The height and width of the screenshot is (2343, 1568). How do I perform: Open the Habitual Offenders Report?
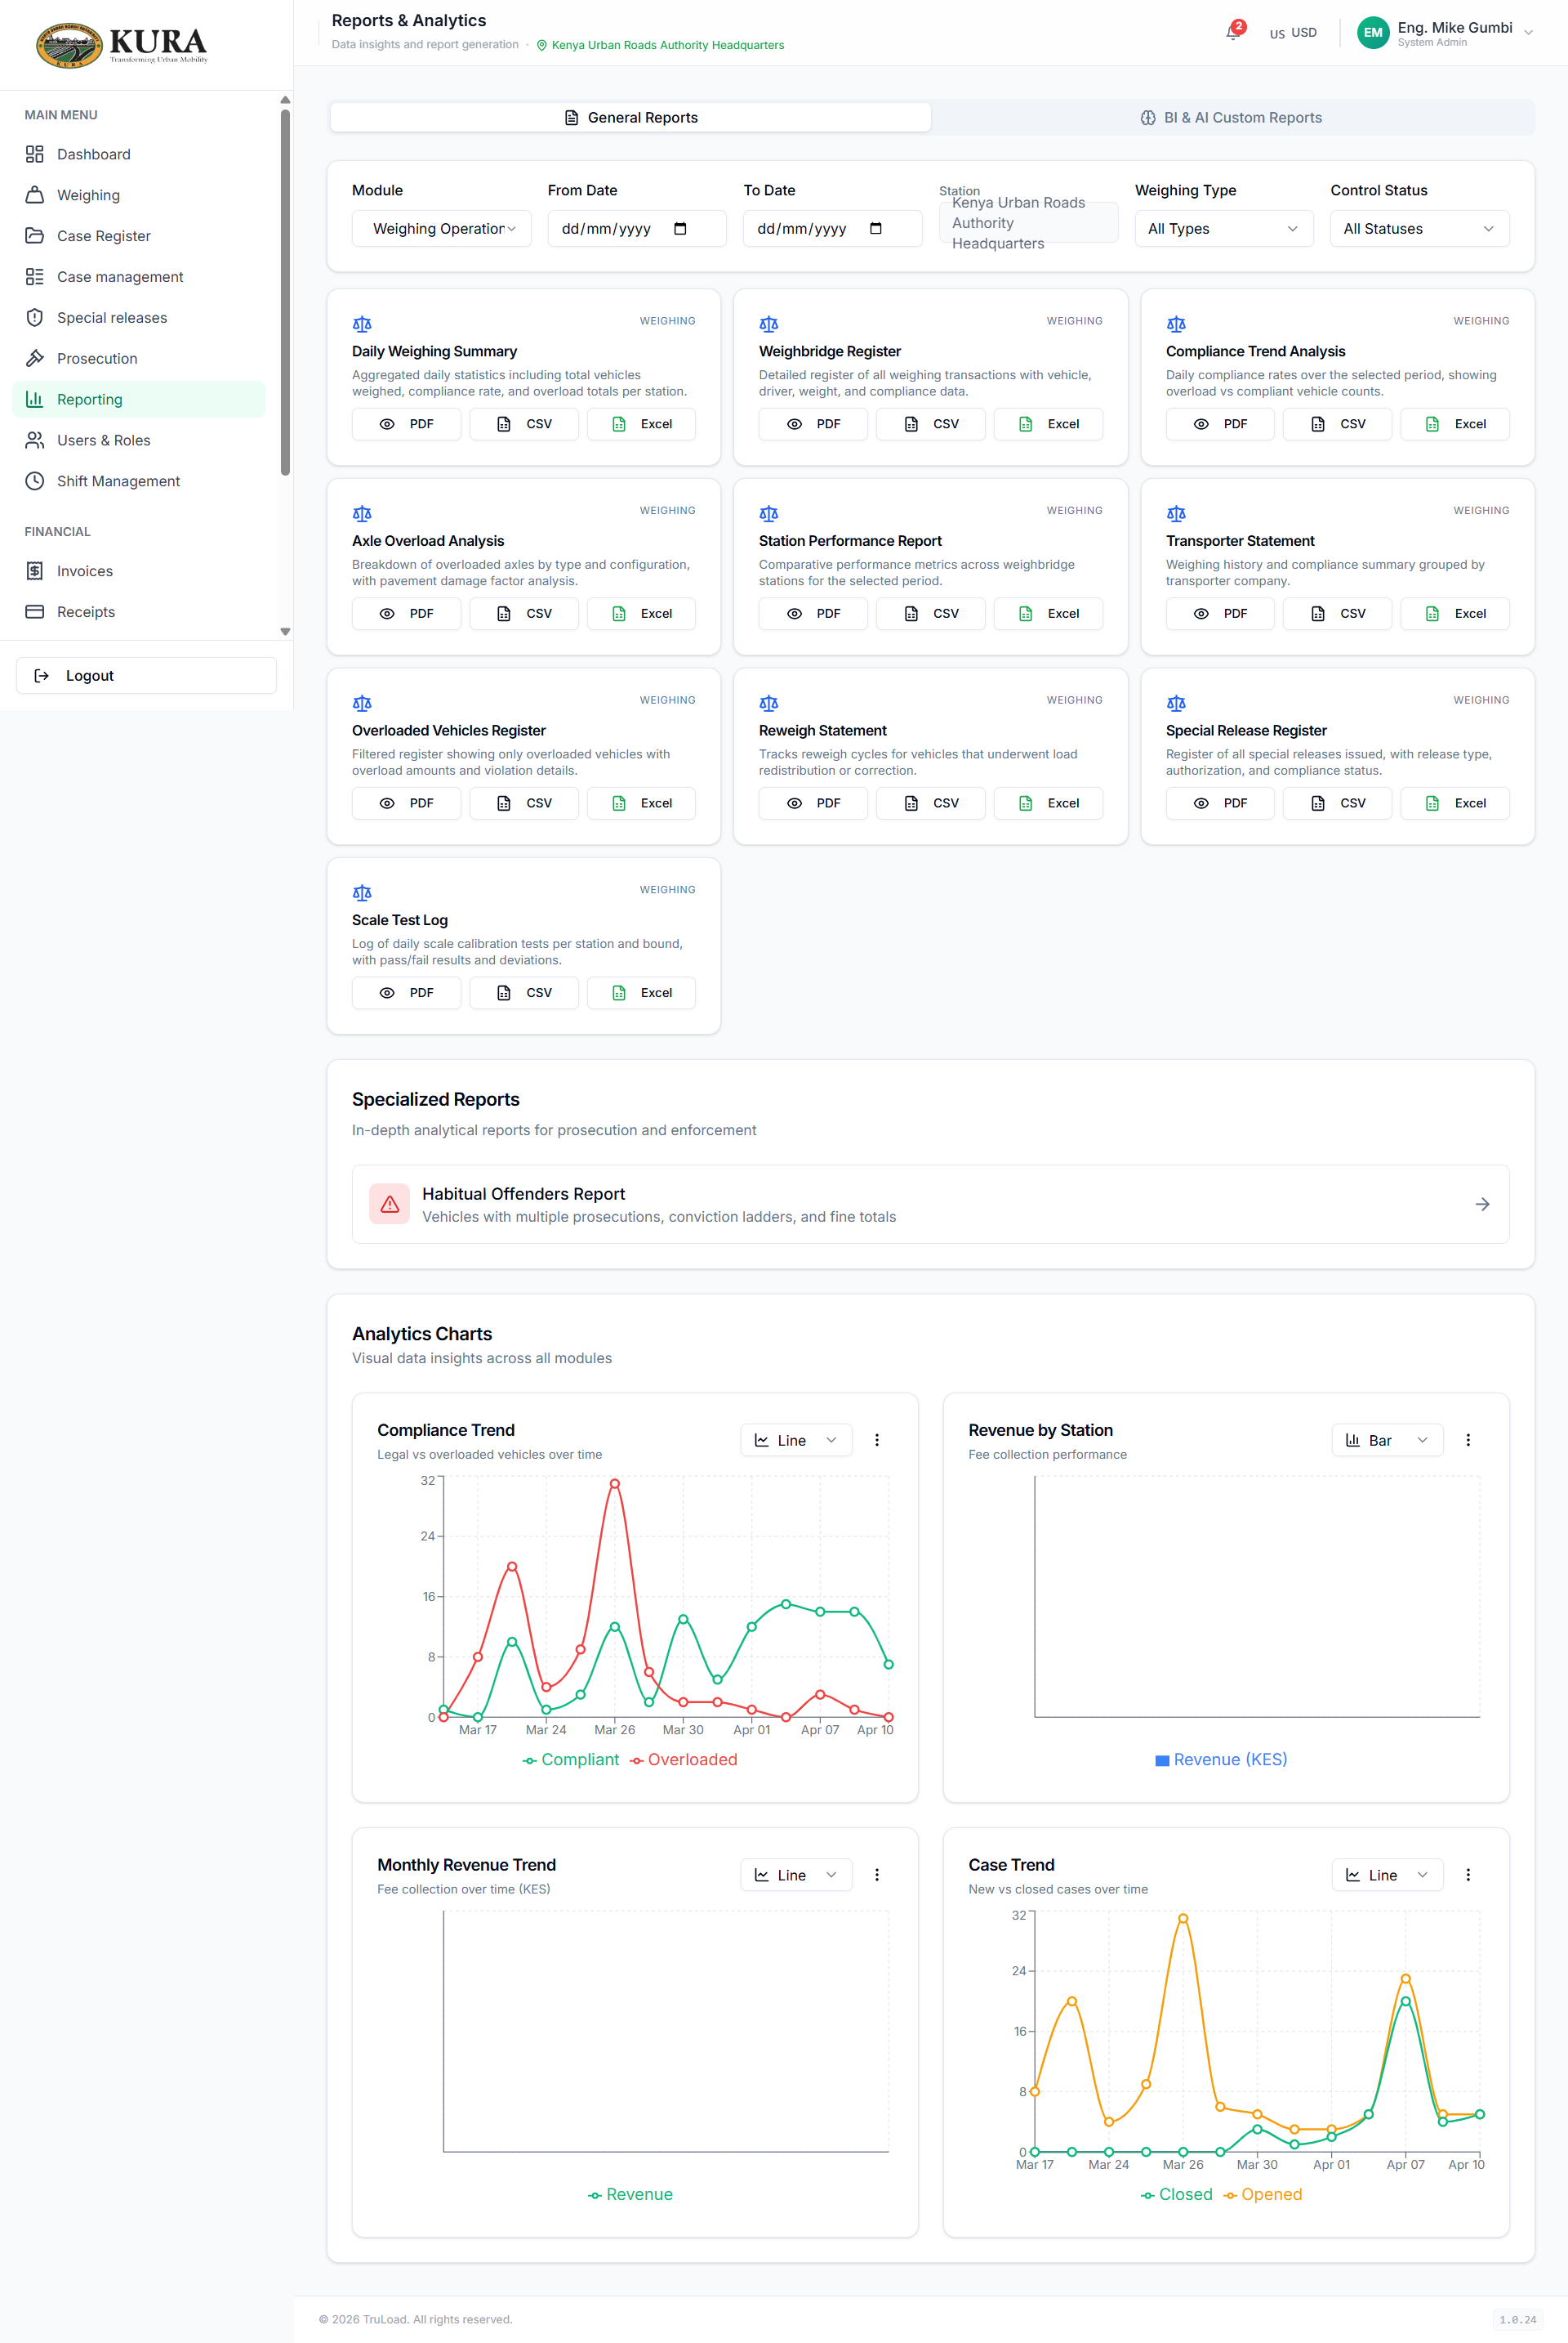[930, 1205]
